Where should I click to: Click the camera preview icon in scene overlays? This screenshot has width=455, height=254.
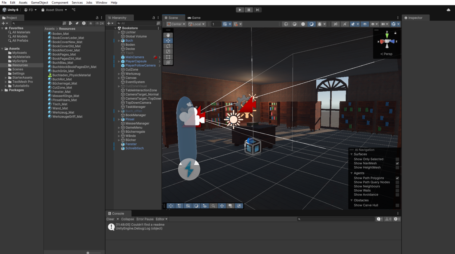click(x=230, y=206)
